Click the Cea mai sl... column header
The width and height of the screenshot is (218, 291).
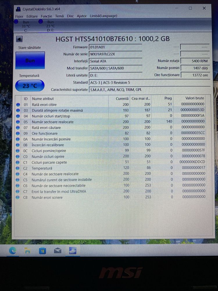coord(141,98)
